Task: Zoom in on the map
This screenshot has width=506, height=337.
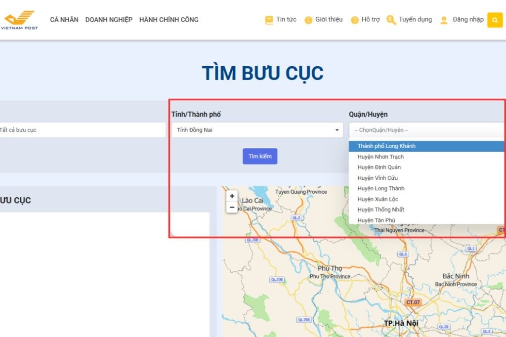Action: click(232, 196)
